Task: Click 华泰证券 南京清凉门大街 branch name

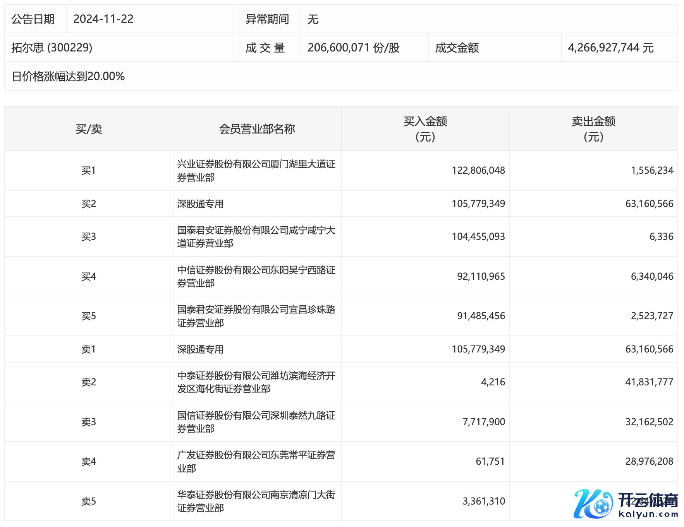Action: pos(256,501)
